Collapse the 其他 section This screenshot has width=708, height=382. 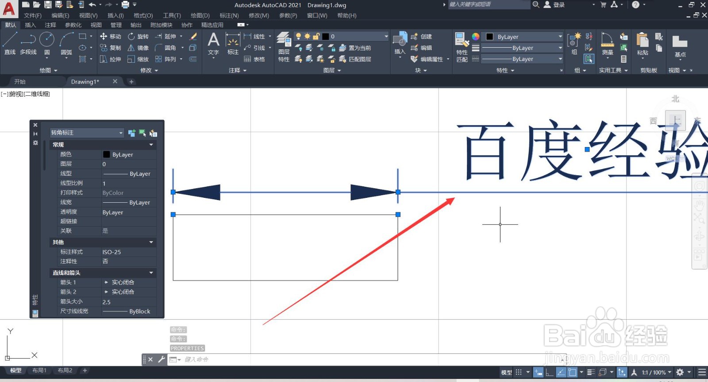(x=151, y=242)
